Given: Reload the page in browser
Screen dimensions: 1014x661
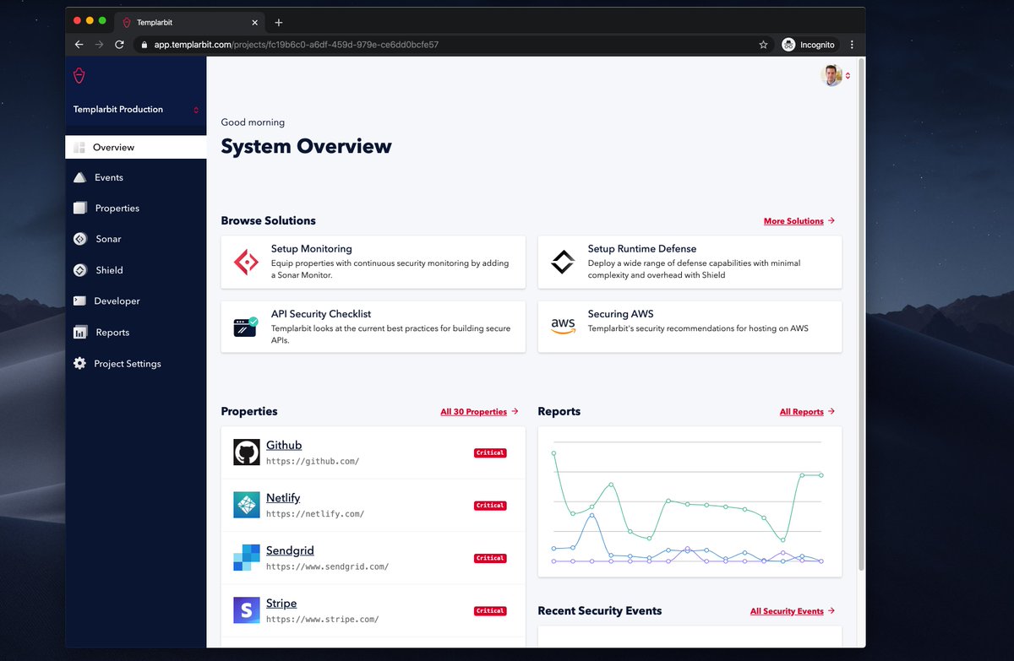Looking at the screenshot, I should pyautogui.click(x=119, y=45).
